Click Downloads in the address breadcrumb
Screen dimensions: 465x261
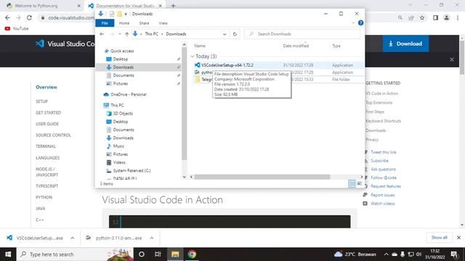pos(176,34)
